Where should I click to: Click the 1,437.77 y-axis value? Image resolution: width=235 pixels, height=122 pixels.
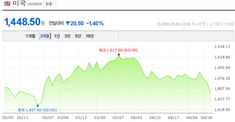(x=222, y=99)
